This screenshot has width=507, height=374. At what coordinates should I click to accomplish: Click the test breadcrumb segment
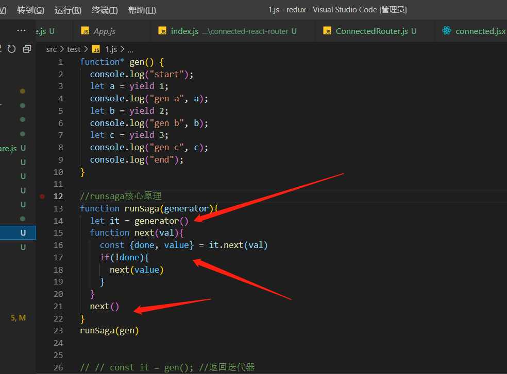point(74,49)
